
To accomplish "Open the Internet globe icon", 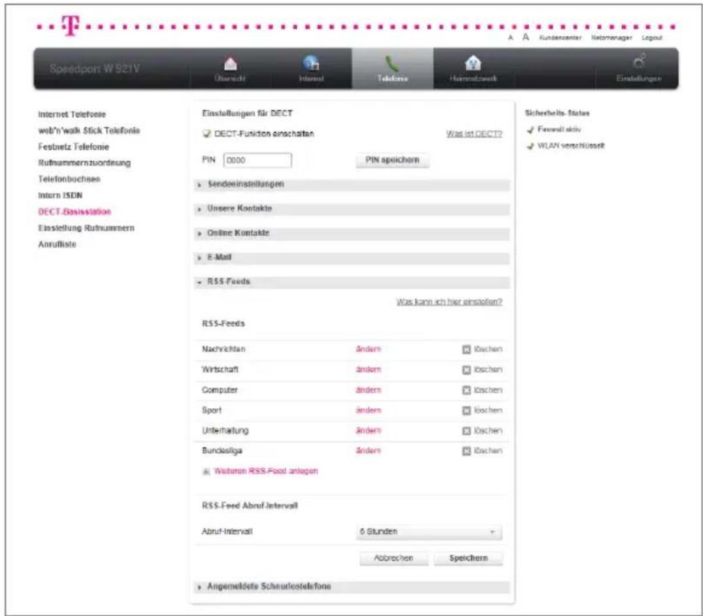I will pos(311,63).
